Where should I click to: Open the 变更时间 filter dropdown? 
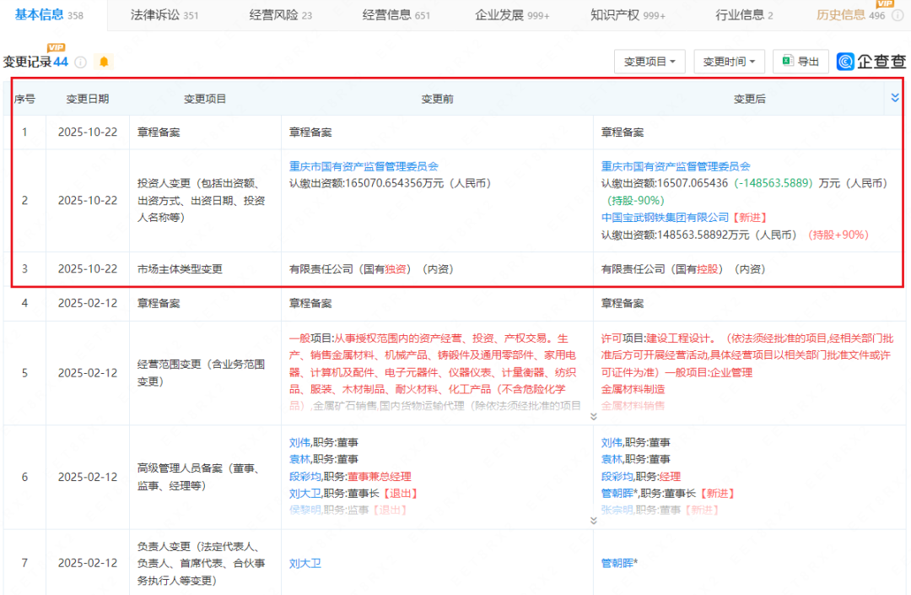point(730,62)
